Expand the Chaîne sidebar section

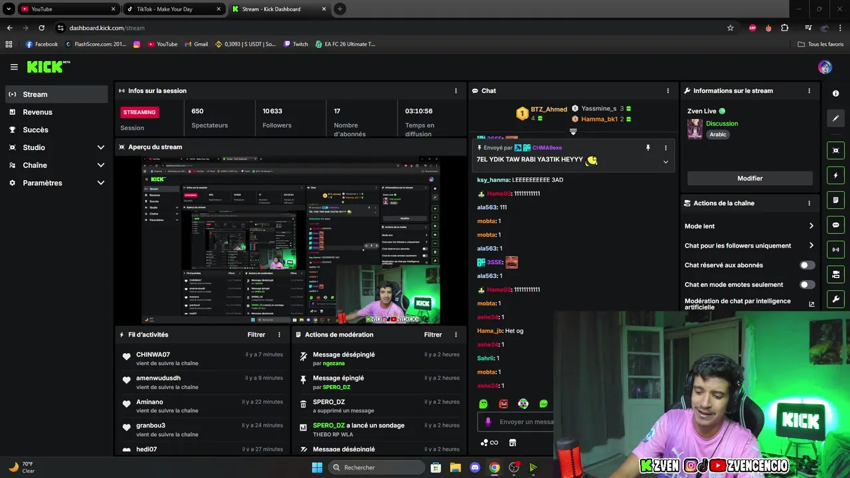tap(101, 165)
